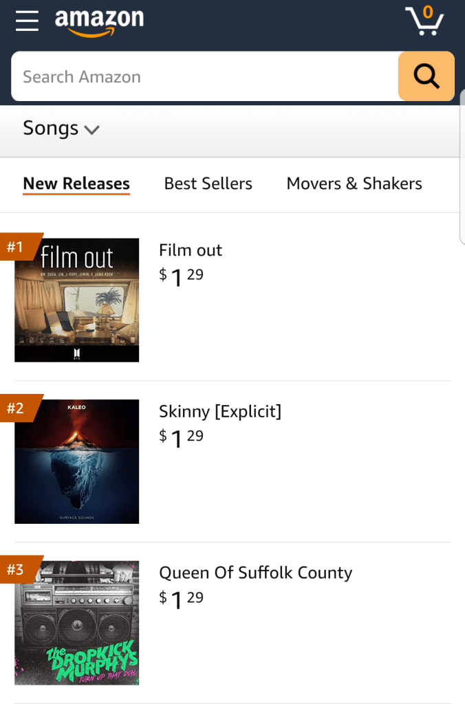Click the Amazon logo

99,22
